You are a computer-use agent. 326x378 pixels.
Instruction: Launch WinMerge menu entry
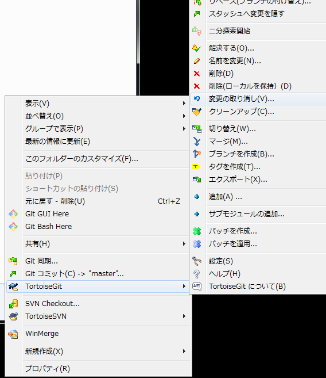click(98, 334)
